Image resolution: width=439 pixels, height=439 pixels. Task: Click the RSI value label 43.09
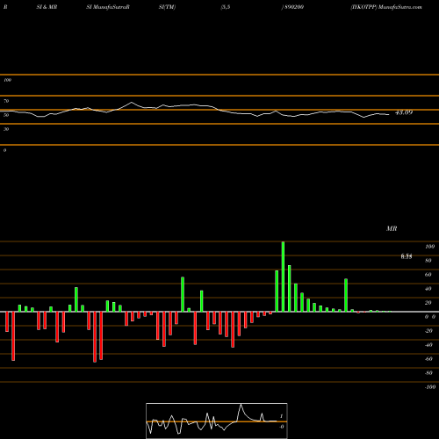(x=404, y=112)
